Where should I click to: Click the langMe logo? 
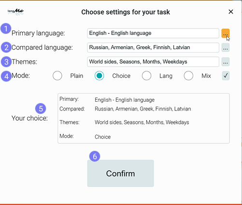point(16,12)
